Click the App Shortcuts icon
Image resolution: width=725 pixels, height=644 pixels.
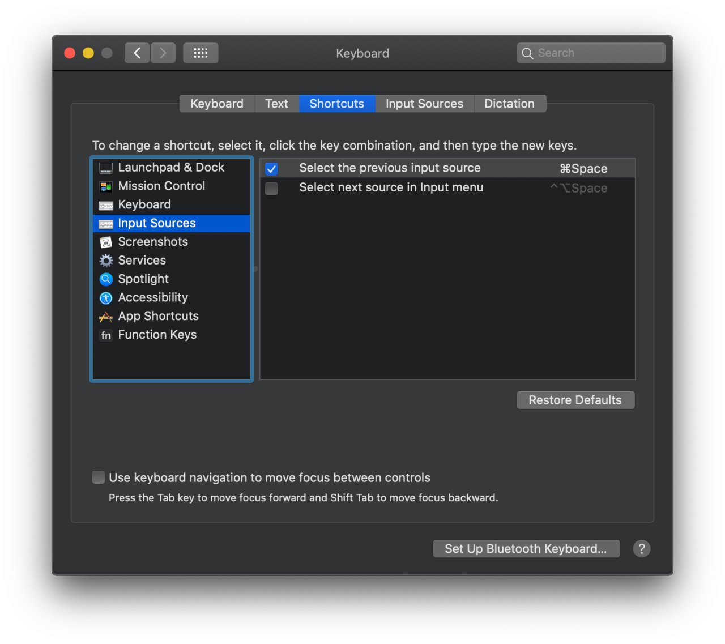pyautogui.click(x=106, y=317)
